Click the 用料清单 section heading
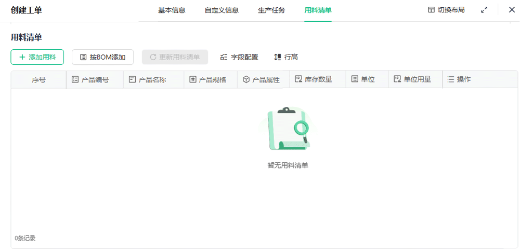This screenshot has width=520, height=252. click(x=27, y=37)
